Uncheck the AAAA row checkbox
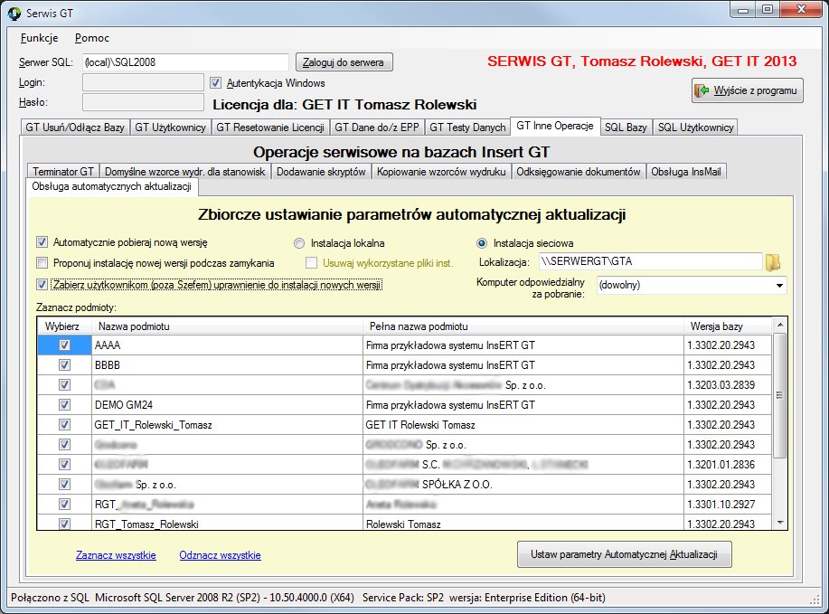This screenshot has width=829, height=614. click(x=64, y=345)
